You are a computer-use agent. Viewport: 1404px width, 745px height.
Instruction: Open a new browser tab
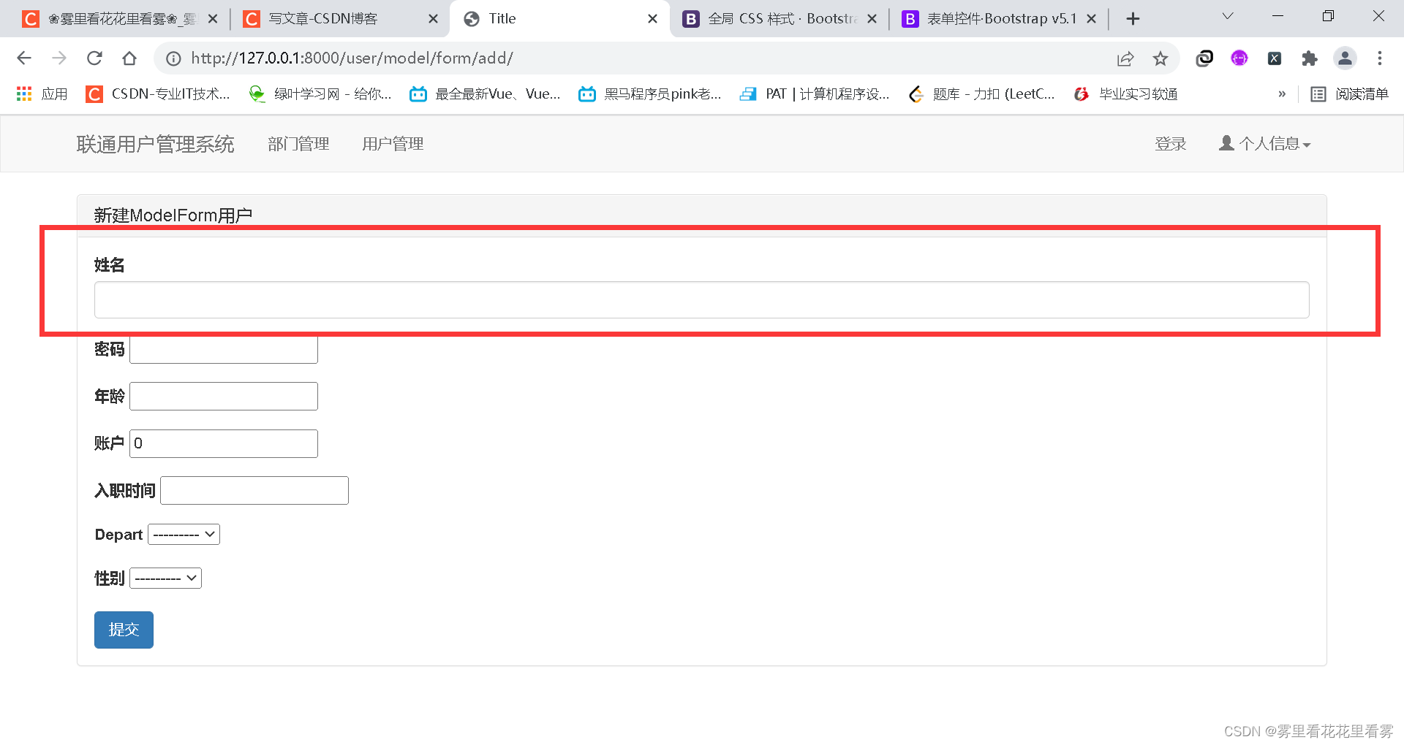click(x=1133, y=19)
